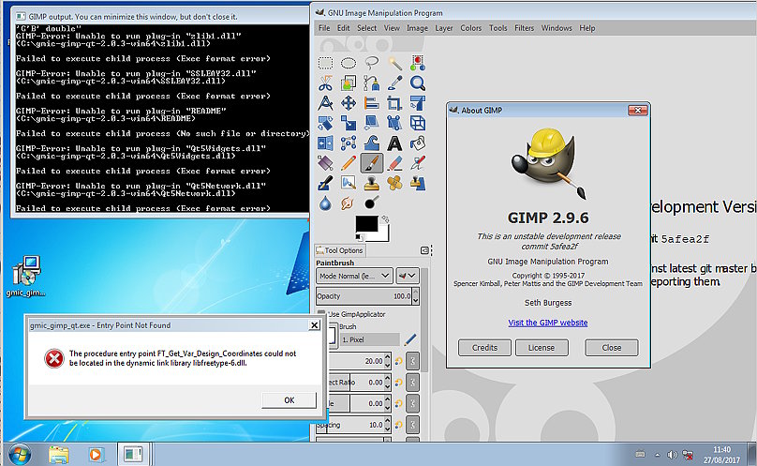
Task: Click the License button in About GIMP
Action: pyautogui.click(x=542, y=348)
